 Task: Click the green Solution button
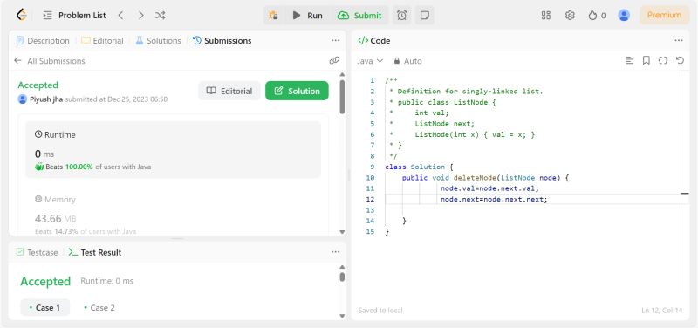pyautogui.click(x=297, y=91)
